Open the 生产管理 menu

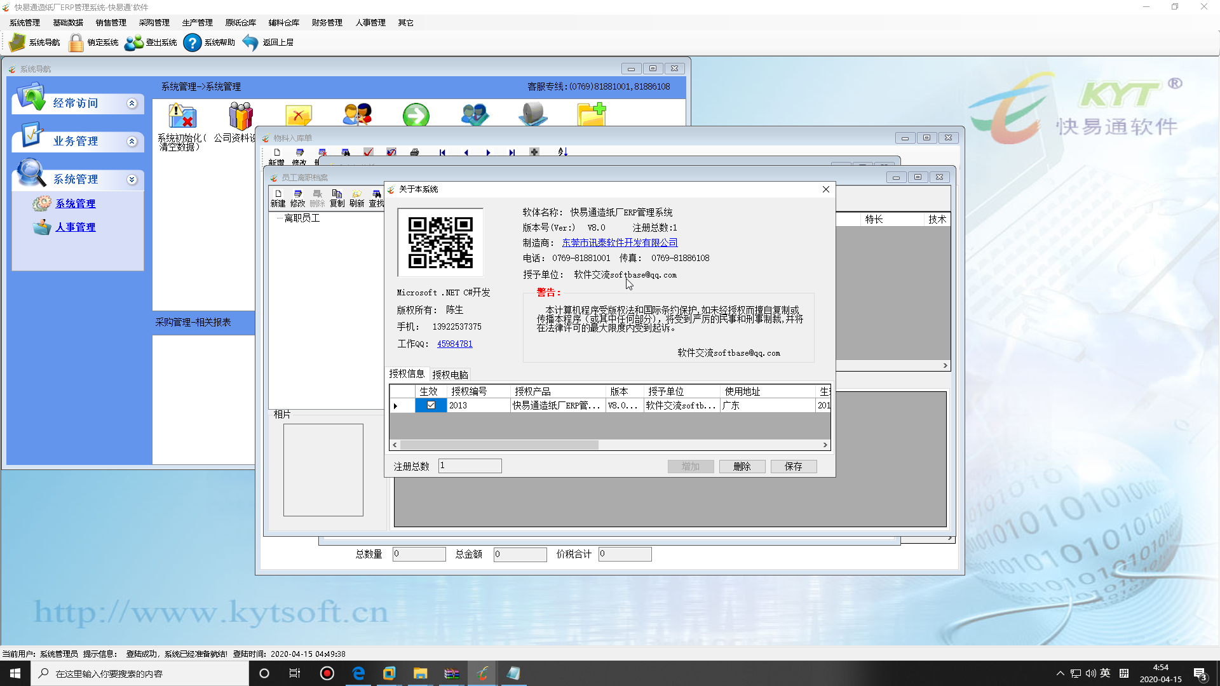(x=198, y=23)
